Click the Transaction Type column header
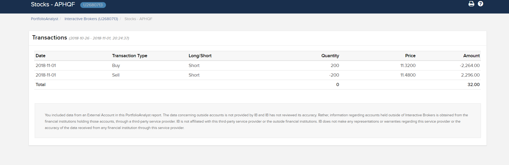This screenshot has height=165, width=509. [130, 56]
